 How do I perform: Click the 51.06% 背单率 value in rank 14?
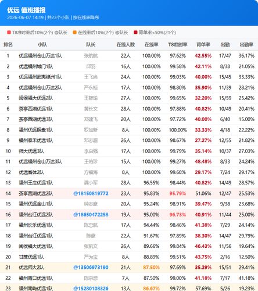click(x=203, y=193)
